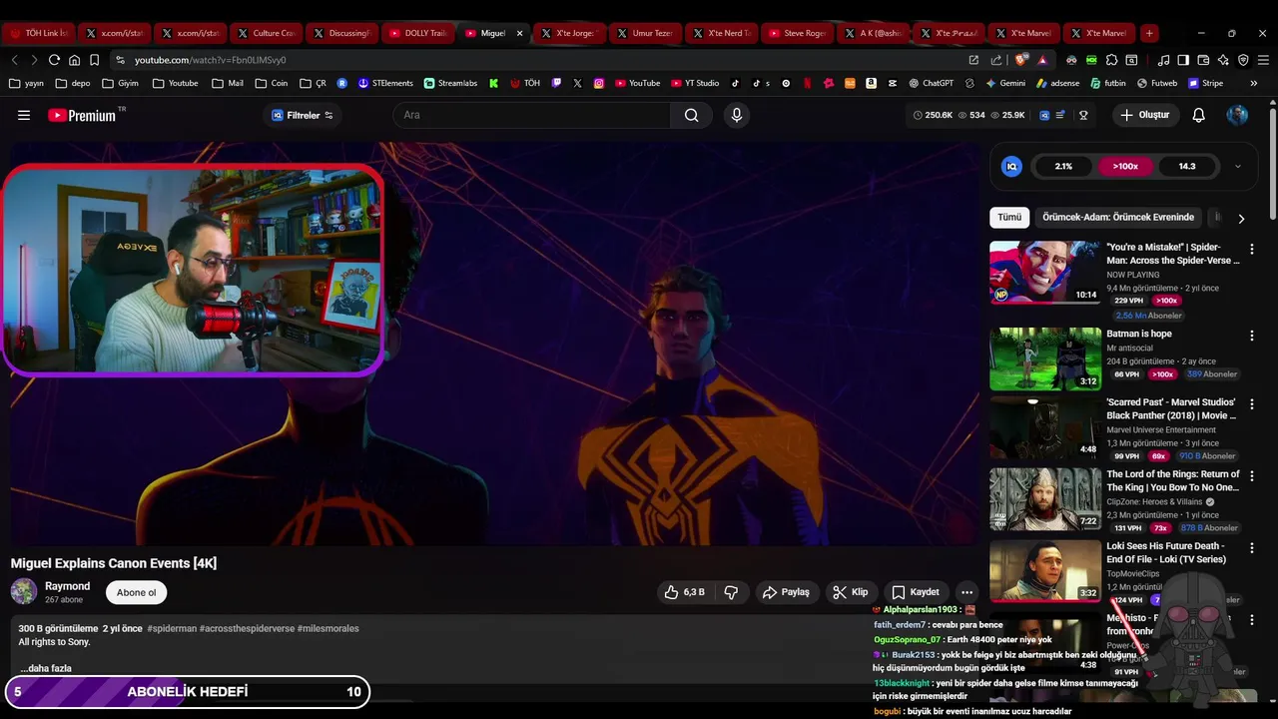
Task: Dislike the video with thumbs down
Action: (x=731, y=592)
